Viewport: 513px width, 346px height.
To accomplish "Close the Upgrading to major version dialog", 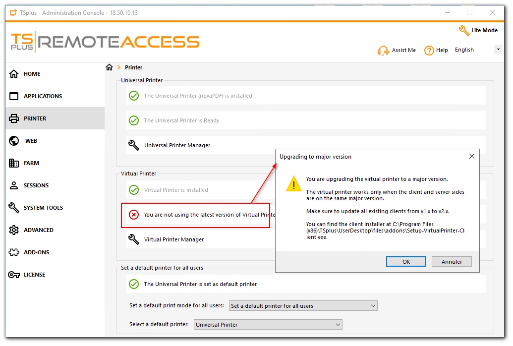I will [x=471, y=157].
